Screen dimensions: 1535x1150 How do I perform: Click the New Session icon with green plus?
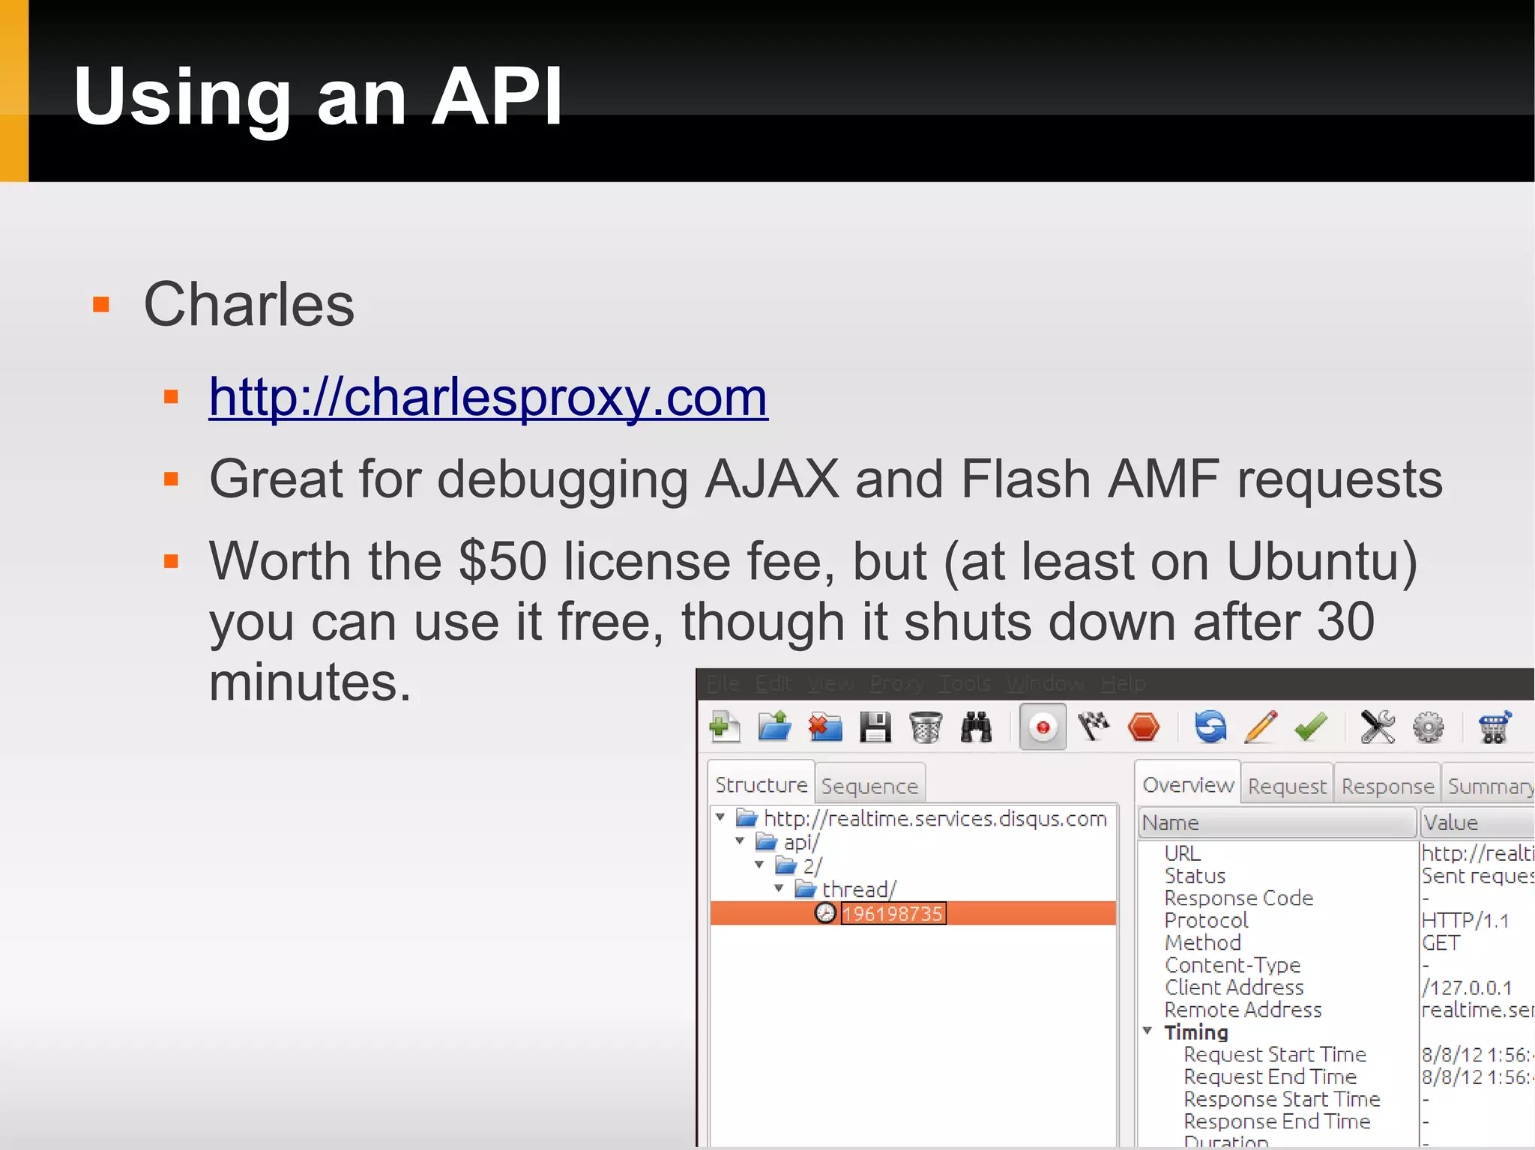[724, 727]
